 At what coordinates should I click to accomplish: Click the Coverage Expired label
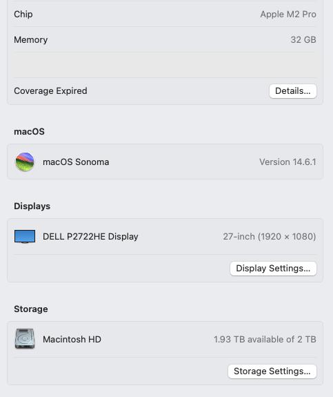click(x=50, y=91)
